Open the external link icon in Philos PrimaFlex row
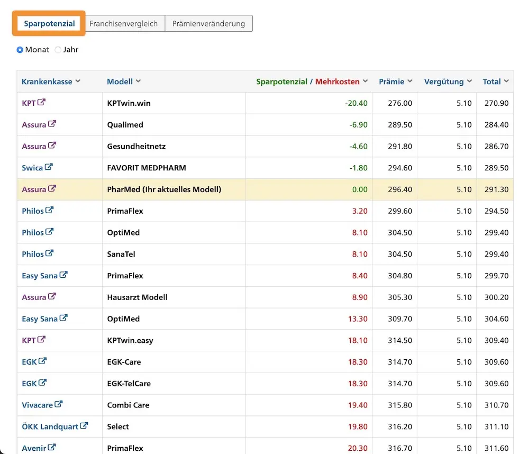Viewport: 529px width, 454px height. click(50, 210)
